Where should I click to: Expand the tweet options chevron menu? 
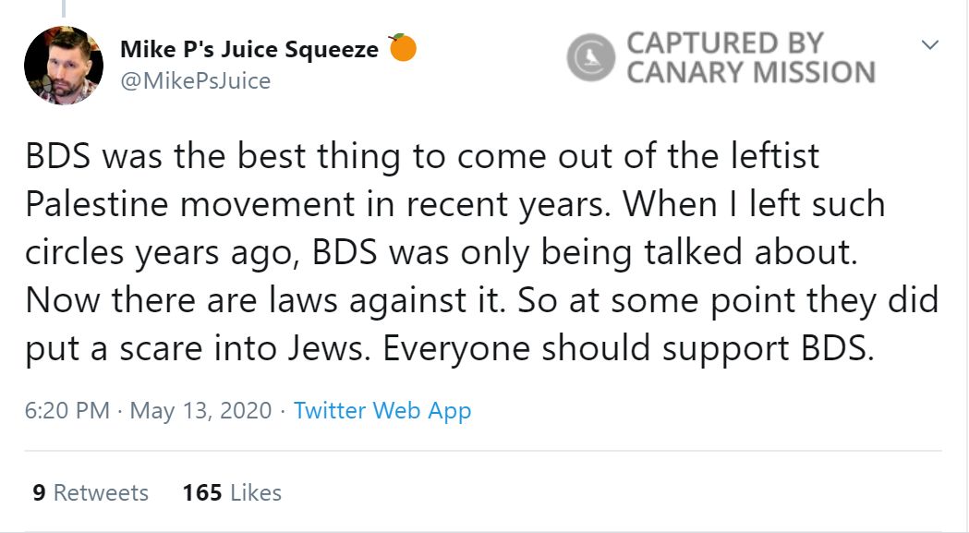930,44
